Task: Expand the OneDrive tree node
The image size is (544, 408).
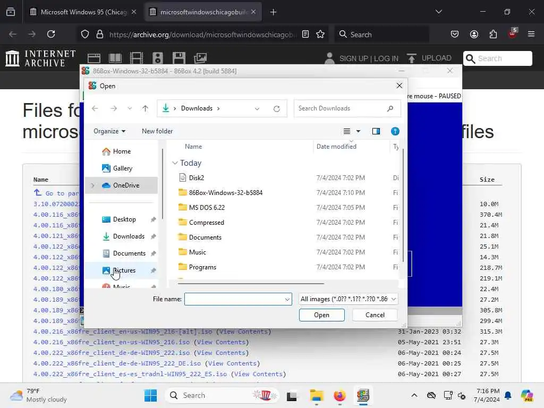Action: coord(92,185)
